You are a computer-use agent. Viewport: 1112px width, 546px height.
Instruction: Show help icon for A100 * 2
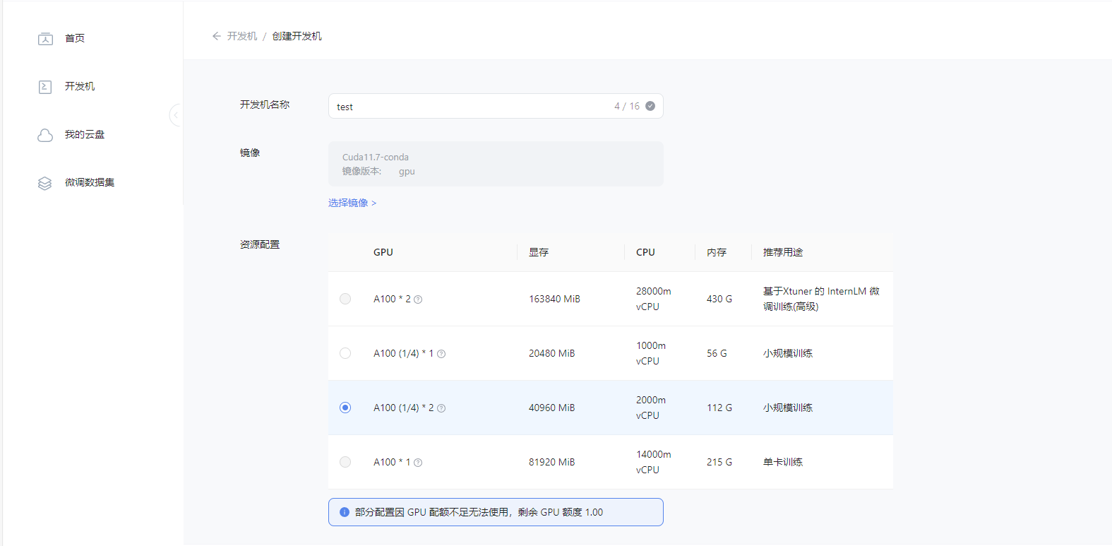418,299
